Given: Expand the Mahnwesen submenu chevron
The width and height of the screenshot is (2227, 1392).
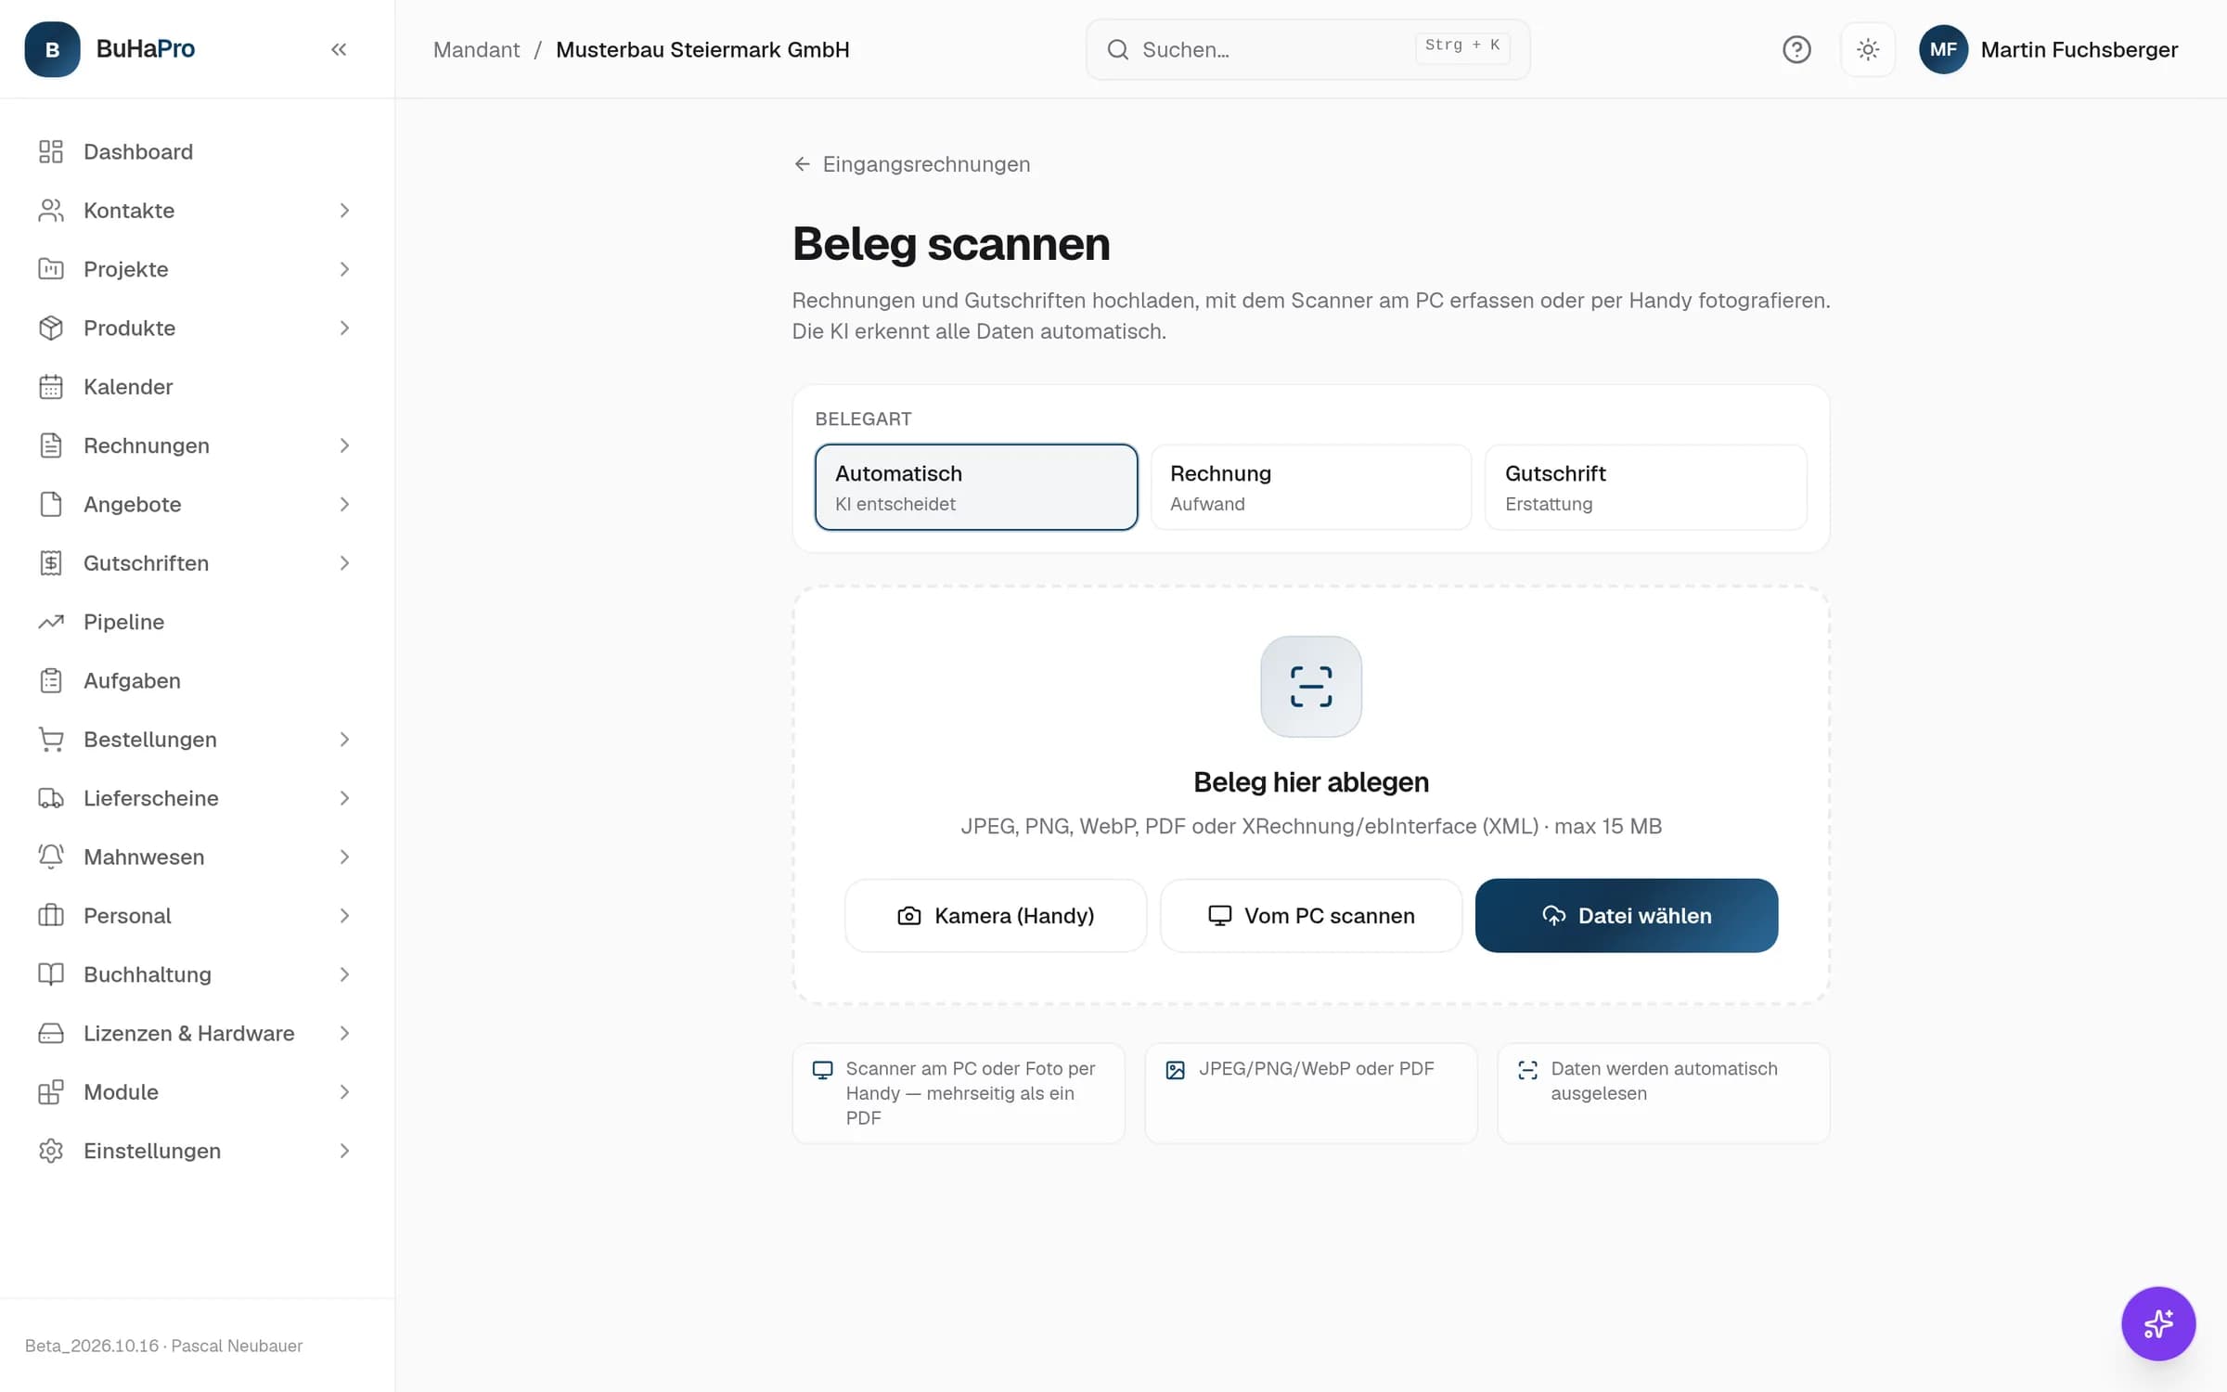Looking at the screenshot, I should point(344,857).
